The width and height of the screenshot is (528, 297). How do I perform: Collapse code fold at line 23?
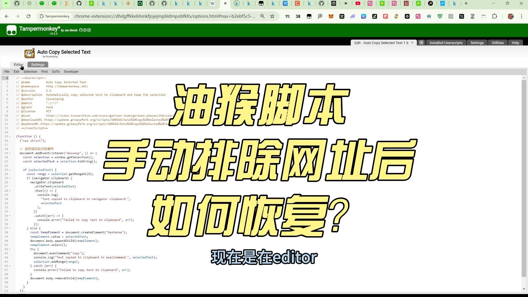10,170
